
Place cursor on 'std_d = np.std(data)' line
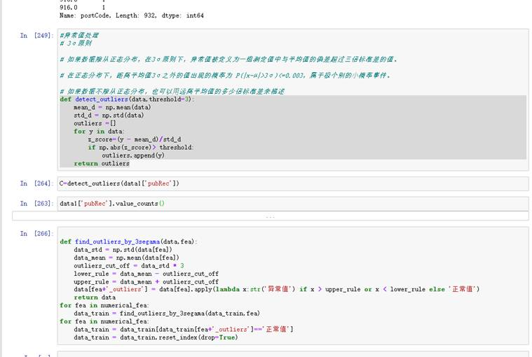(109, 115)
